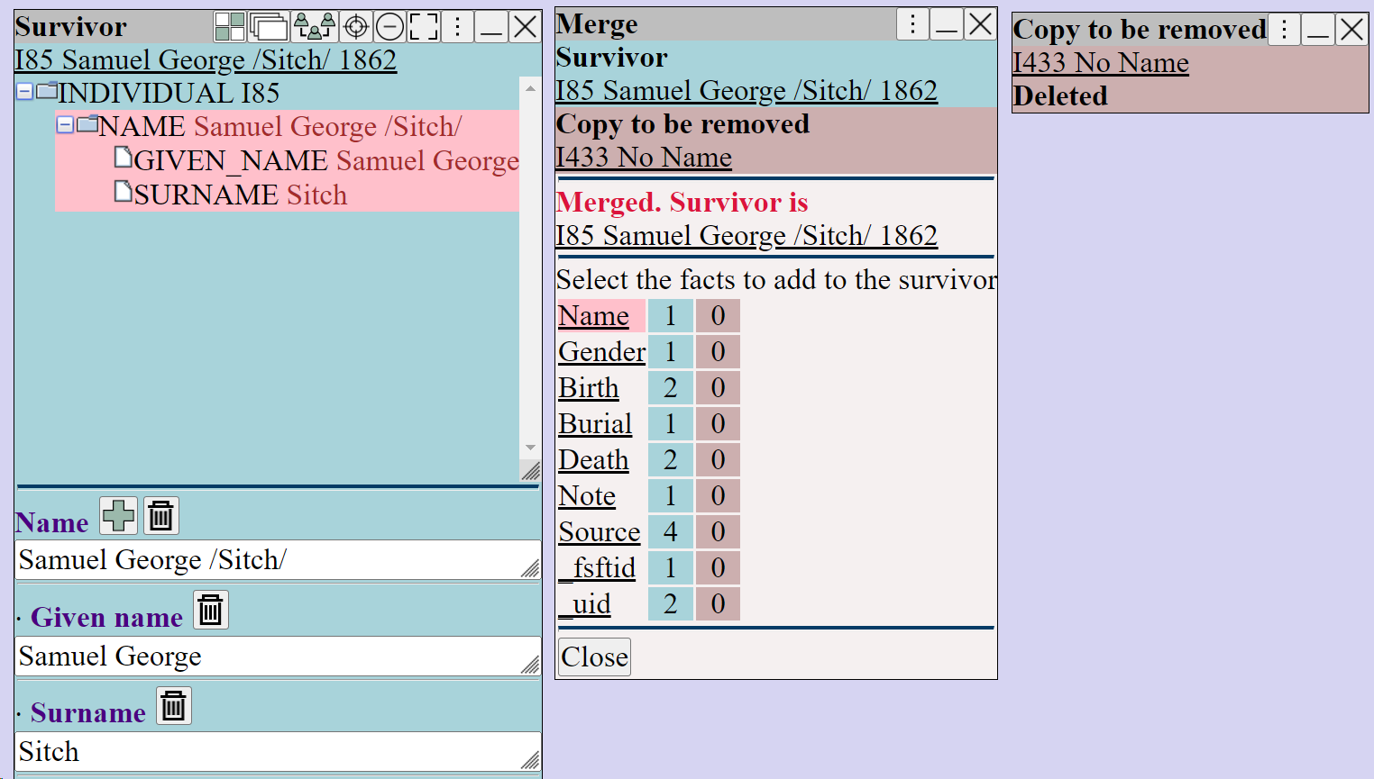Open the grid layout icon in Survivor panel
The image size is (1374, 779).
230,27
